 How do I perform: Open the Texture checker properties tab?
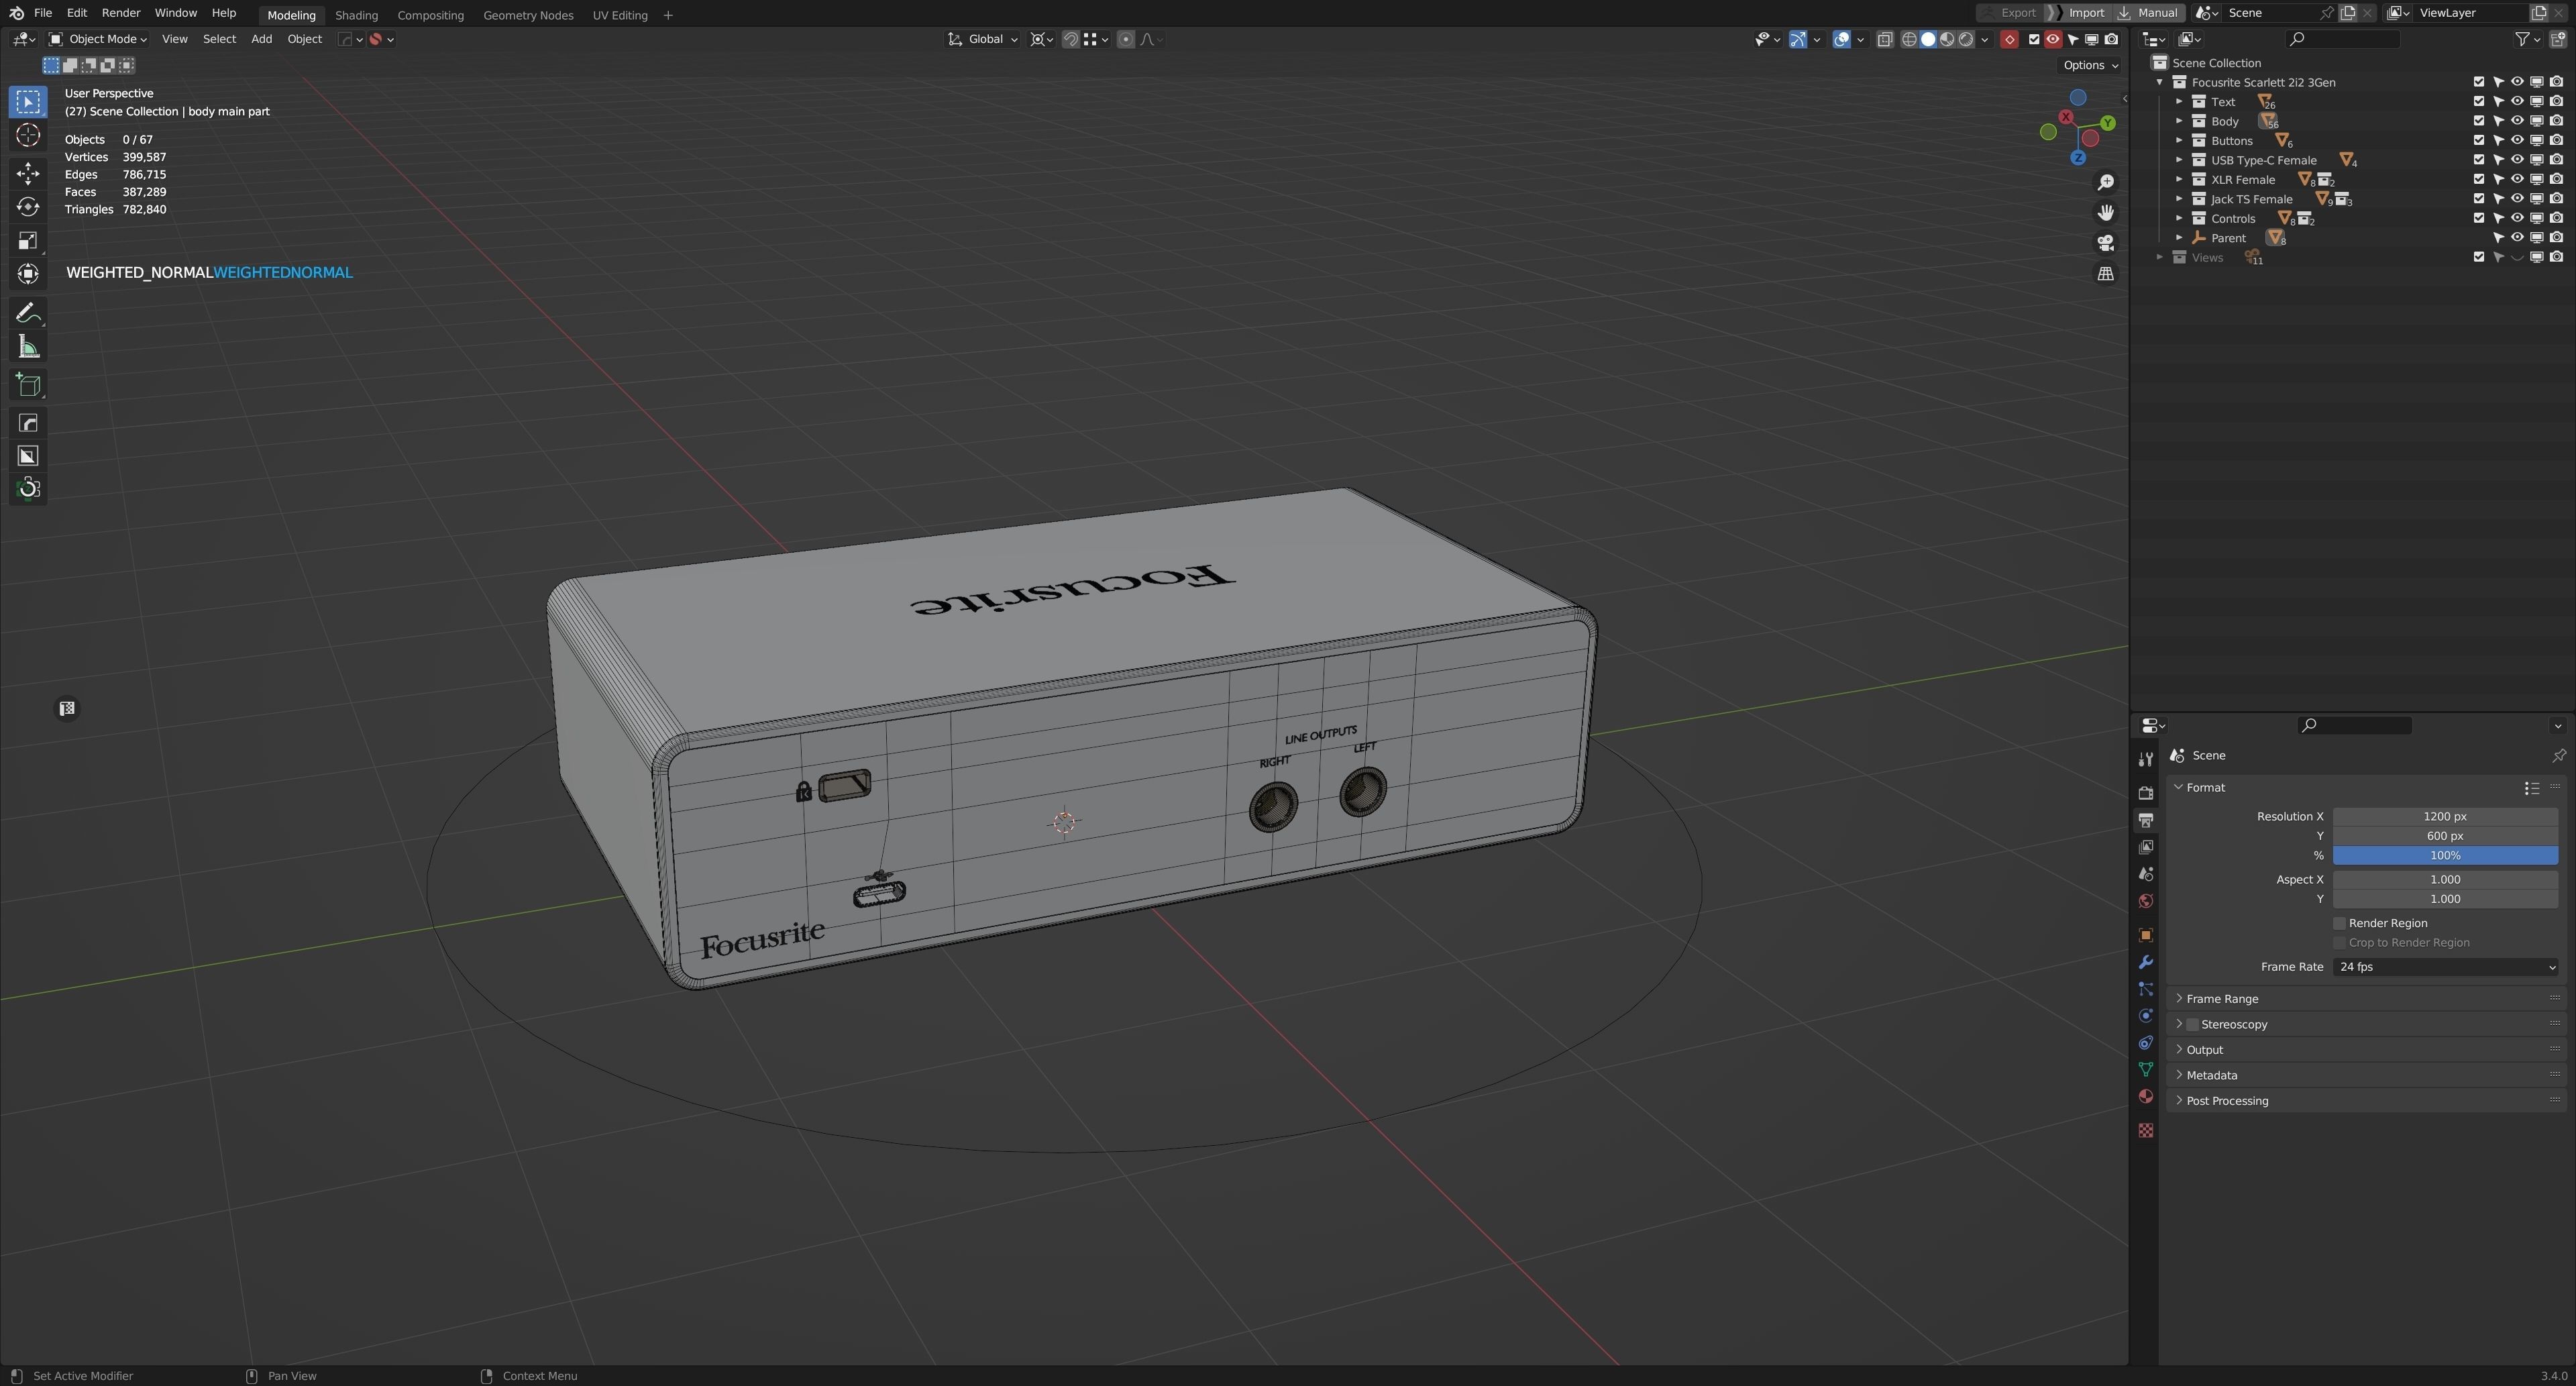[x=2145, y=1130]
